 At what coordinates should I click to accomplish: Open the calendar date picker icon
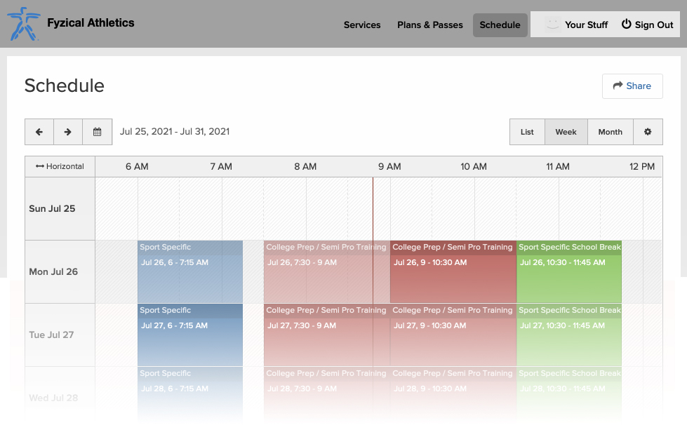(98, 132)
